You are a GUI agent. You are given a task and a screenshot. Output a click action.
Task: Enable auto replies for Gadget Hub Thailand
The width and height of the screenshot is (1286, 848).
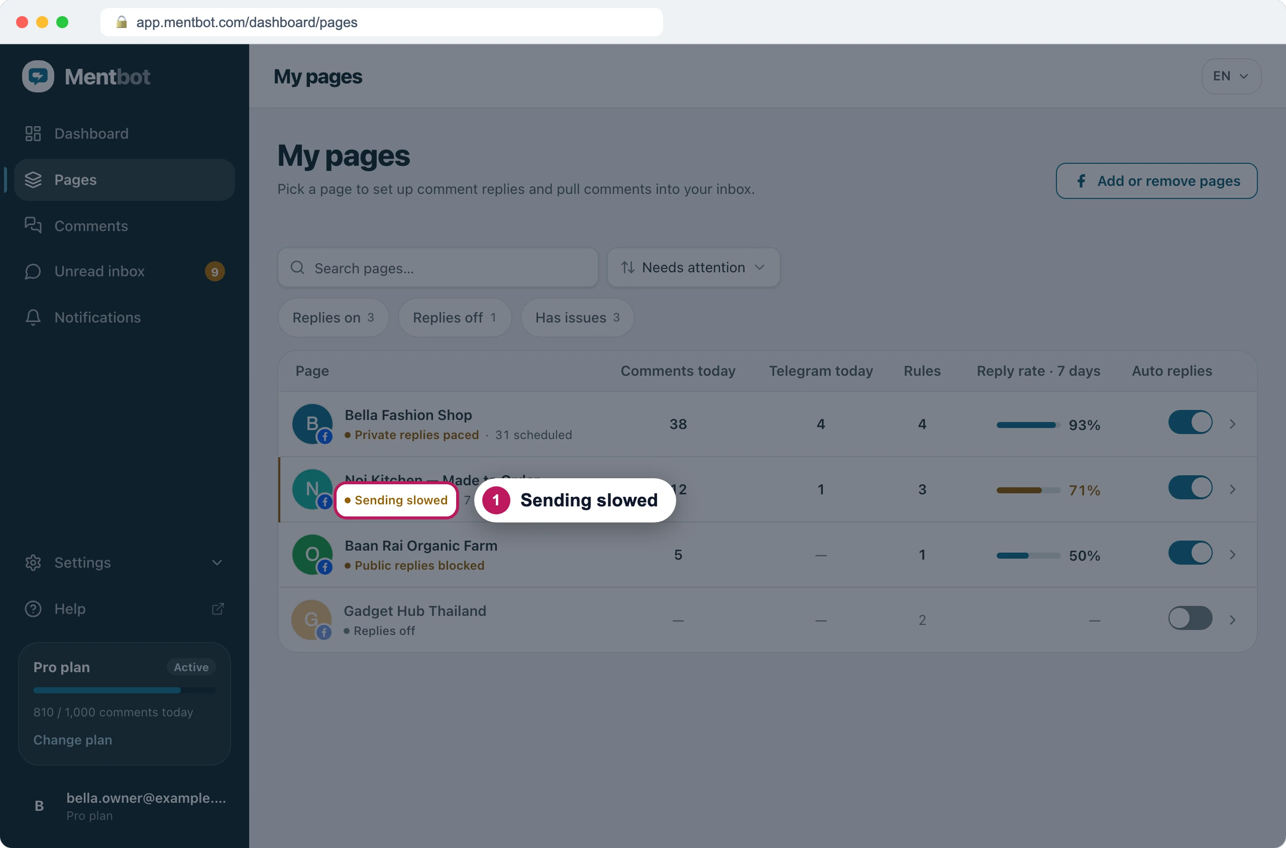[x=1190, y=618]
